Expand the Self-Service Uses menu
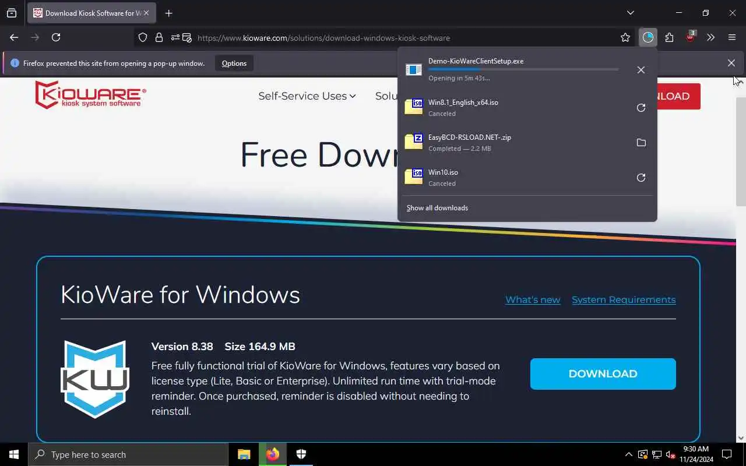This screenshot has height=466, width=746. click(x=307, y=96)
